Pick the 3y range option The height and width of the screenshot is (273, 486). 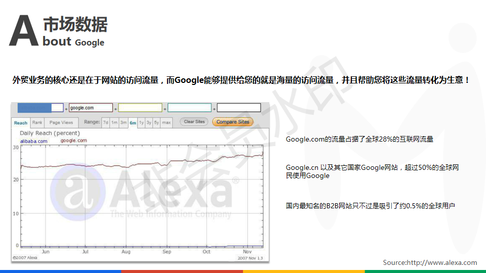(149, 122)
